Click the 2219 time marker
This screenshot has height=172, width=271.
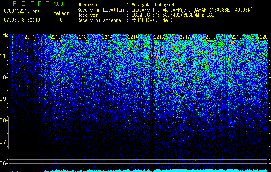click(x=237, y=37)
